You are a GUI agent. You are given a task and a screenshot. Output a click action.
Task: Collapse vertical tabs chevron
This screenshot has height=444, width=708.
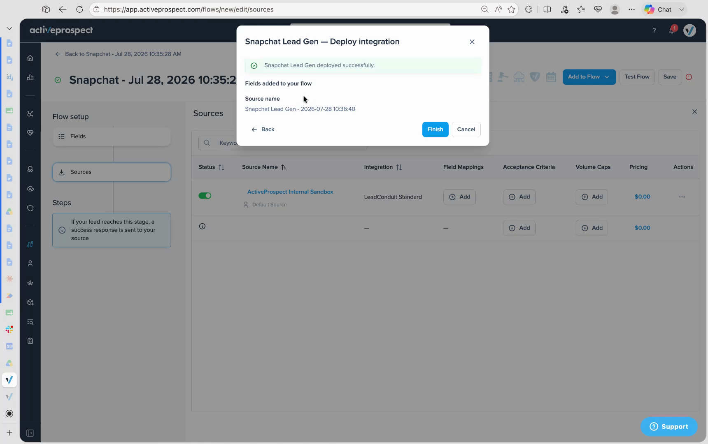pyautogui.click(x=9, y=28)
